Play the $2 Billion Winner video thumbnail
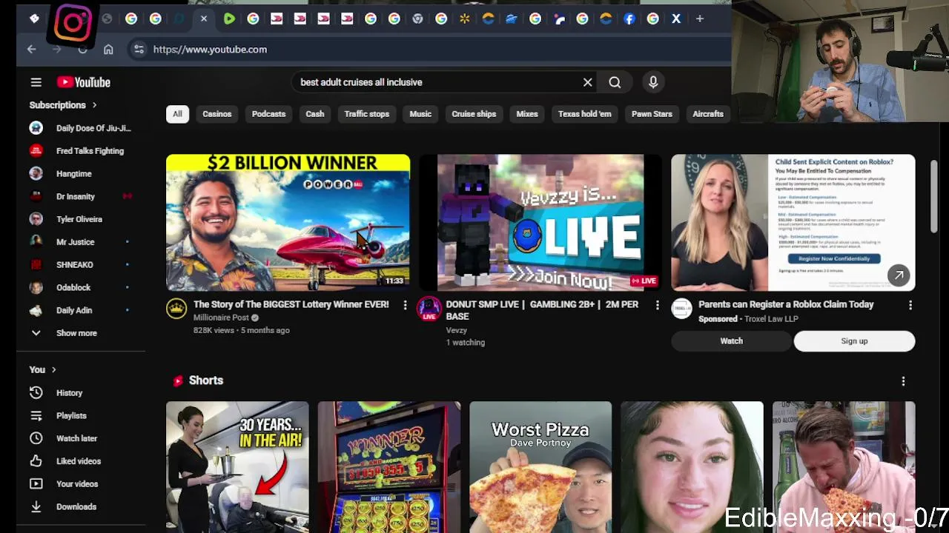 point(288,222)
